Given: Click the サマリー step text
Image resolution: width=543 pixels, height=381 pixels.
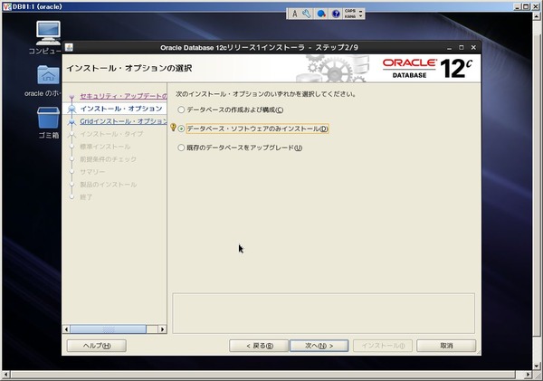Looking at the screenshot, I should [x=92, y=172].
